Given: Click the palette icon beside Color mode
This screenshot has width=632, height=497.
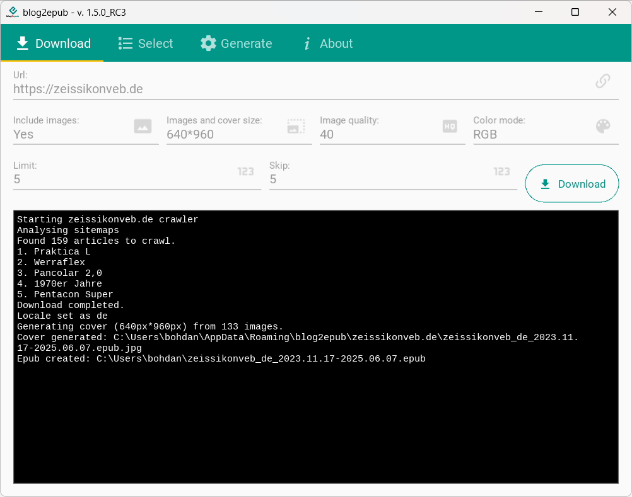Looking at the screenshot, I should [x=603, y=127].
